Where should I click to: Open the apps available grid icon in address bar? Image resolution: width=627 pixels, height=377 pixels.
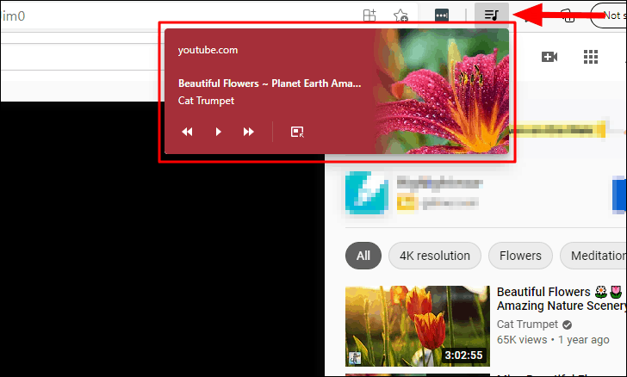click(369, 15)
